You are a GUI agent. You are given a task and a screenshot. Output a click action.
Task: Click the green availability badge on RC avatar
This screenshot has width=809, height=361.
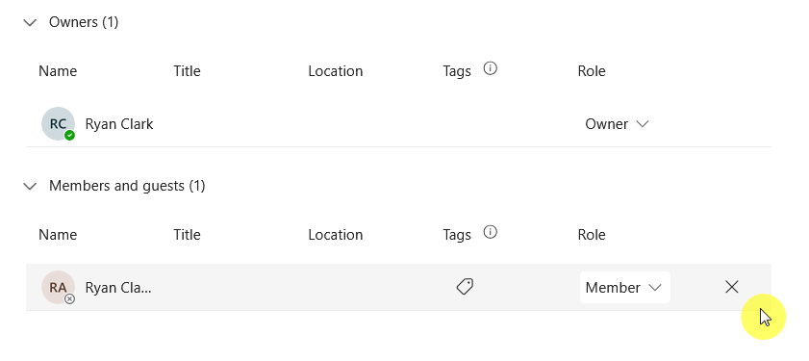coord(69,136)
